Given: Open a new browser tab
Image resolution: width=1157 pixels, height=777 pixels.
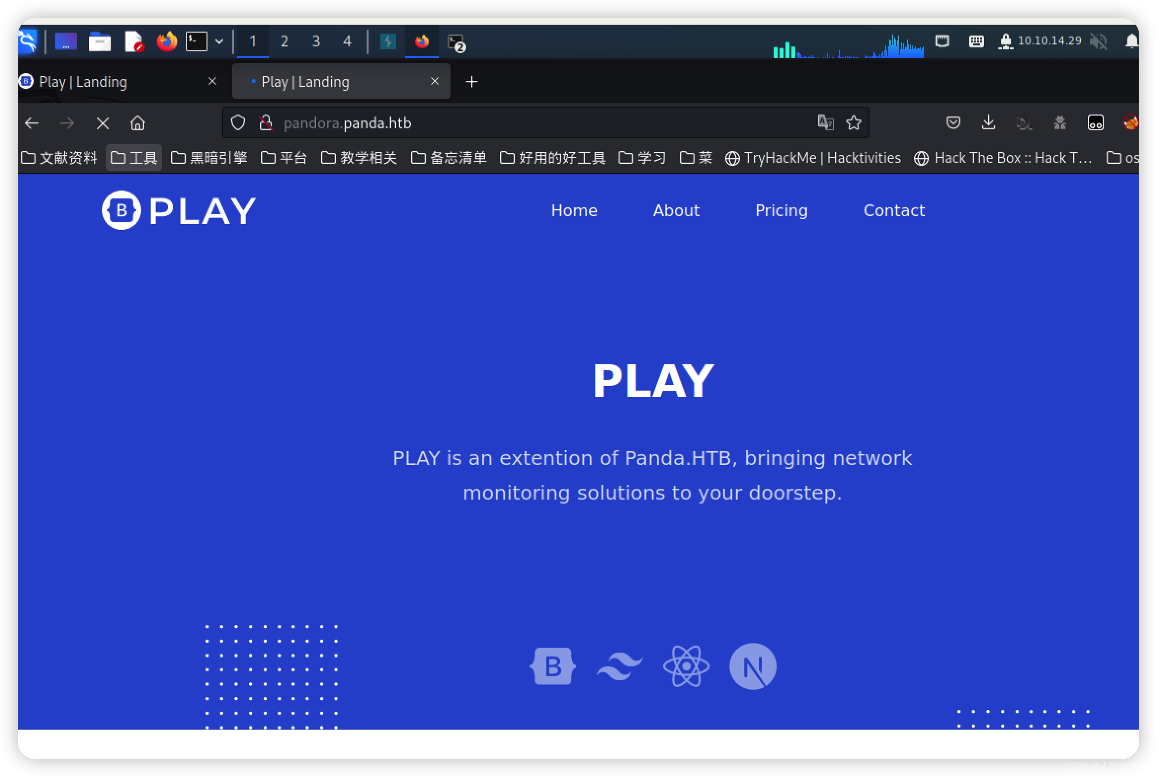Looking at the screenshot, I should pos(472,82).
